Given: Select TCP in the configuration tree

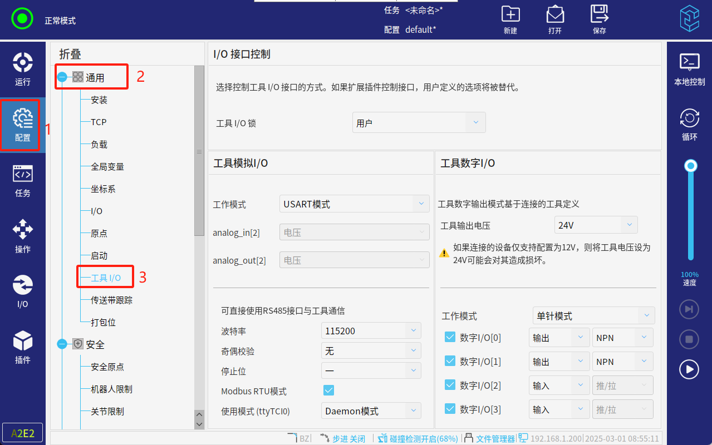Looking at the screenshot, I should point(99,122).
